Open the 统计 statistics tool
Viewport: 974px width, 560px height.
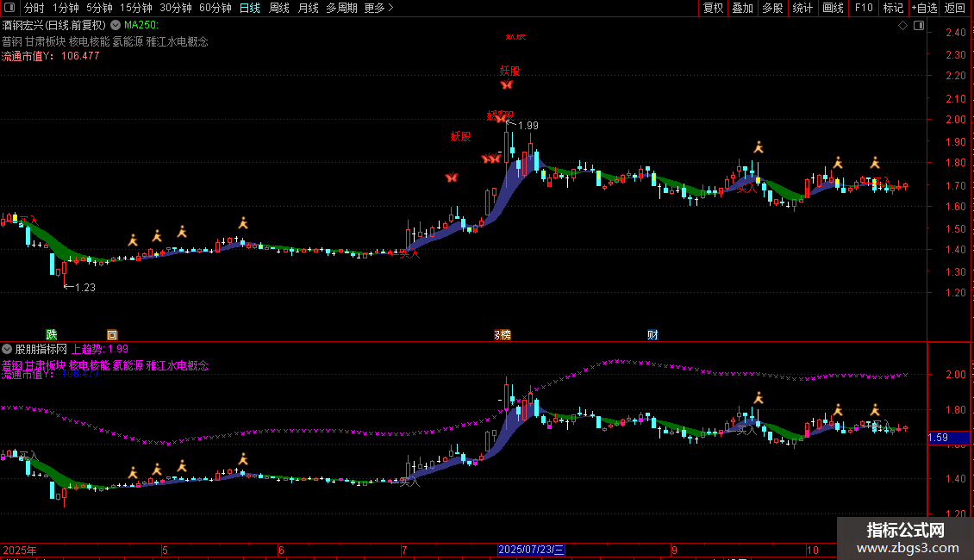pyautogui.click(x=802, y=8)
